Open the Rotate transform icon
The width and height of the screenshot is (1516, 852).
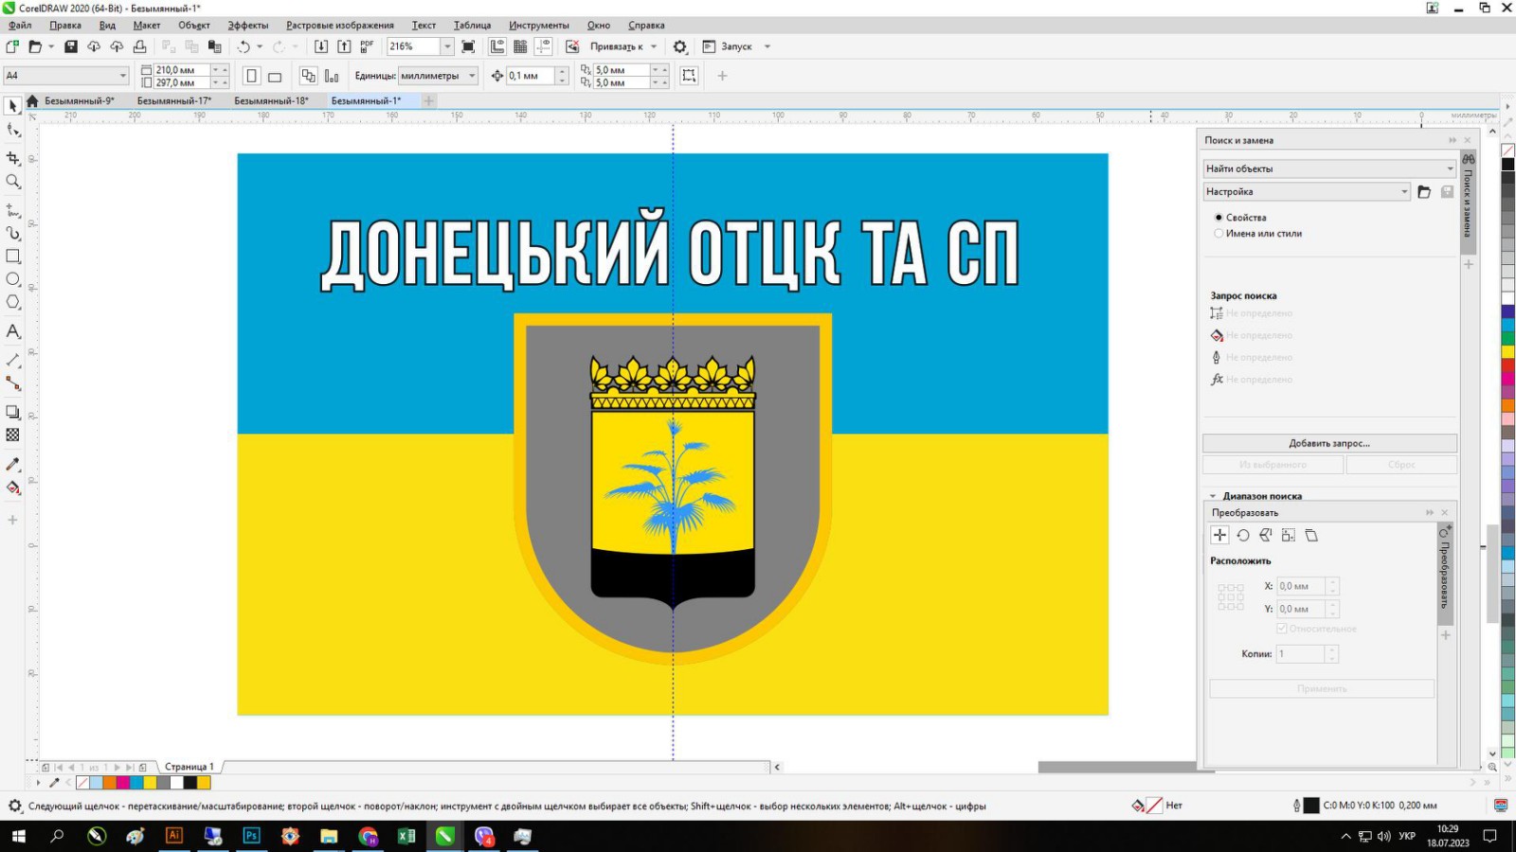click(x=1243, y=536)
